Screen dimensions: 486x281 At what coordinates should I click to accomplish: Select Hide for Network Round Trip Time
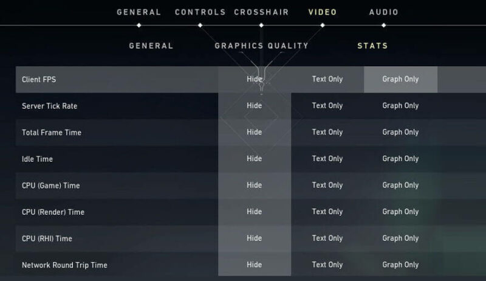pyautogui.click(x=255, y=265)
